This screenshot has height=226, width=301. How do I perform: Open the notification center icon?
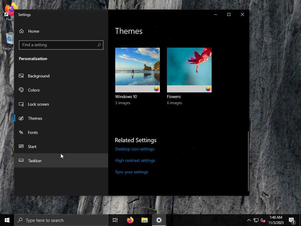(292, 220)
